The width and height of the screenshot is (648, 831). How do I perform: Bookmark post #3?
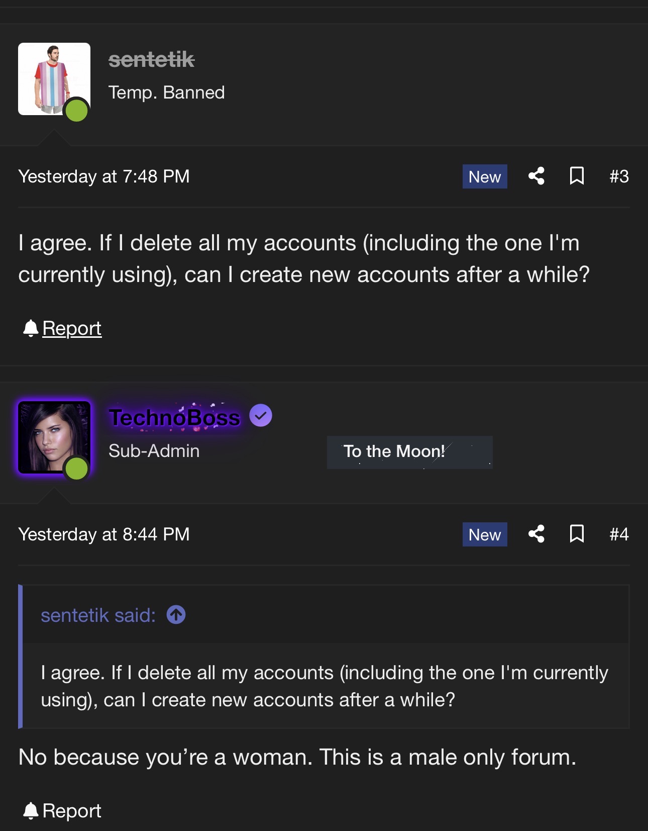(577, 176)
